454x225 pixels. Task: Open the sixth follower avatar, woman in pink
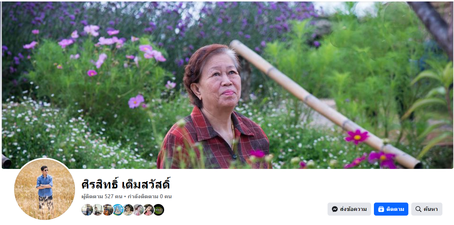point(138,210)
